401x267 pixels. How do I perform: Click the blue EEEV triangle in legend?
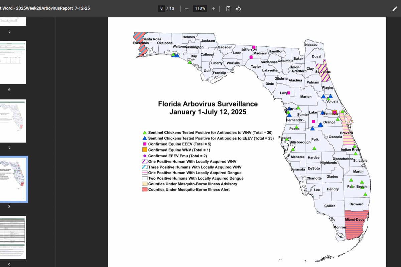coord(145,138)
